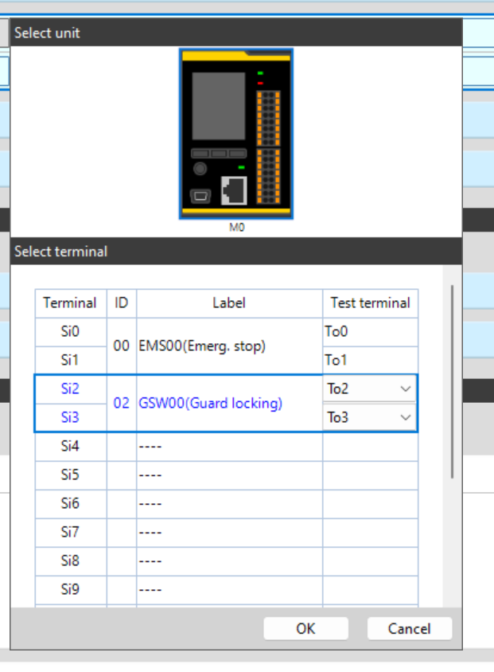Screen dimensions: 494x672
Task: Click ID cell 00
Action: 122,346
